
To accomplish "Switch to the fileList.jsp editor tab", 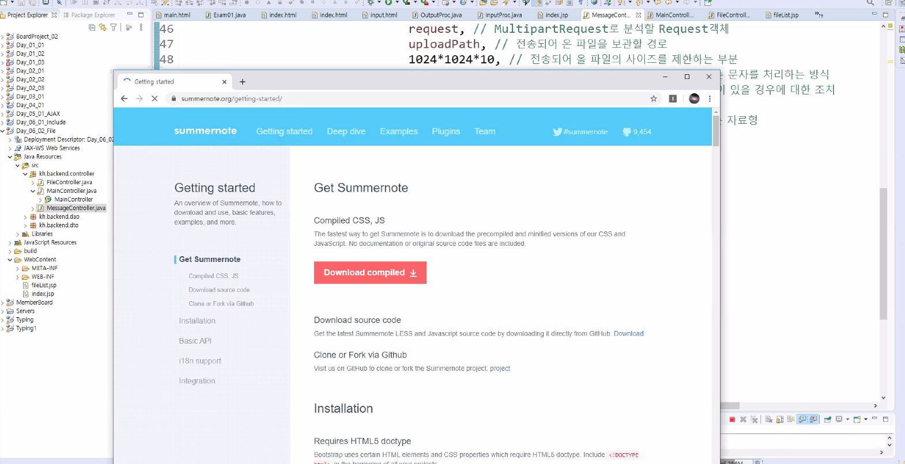I will click(x=782, y=15).
